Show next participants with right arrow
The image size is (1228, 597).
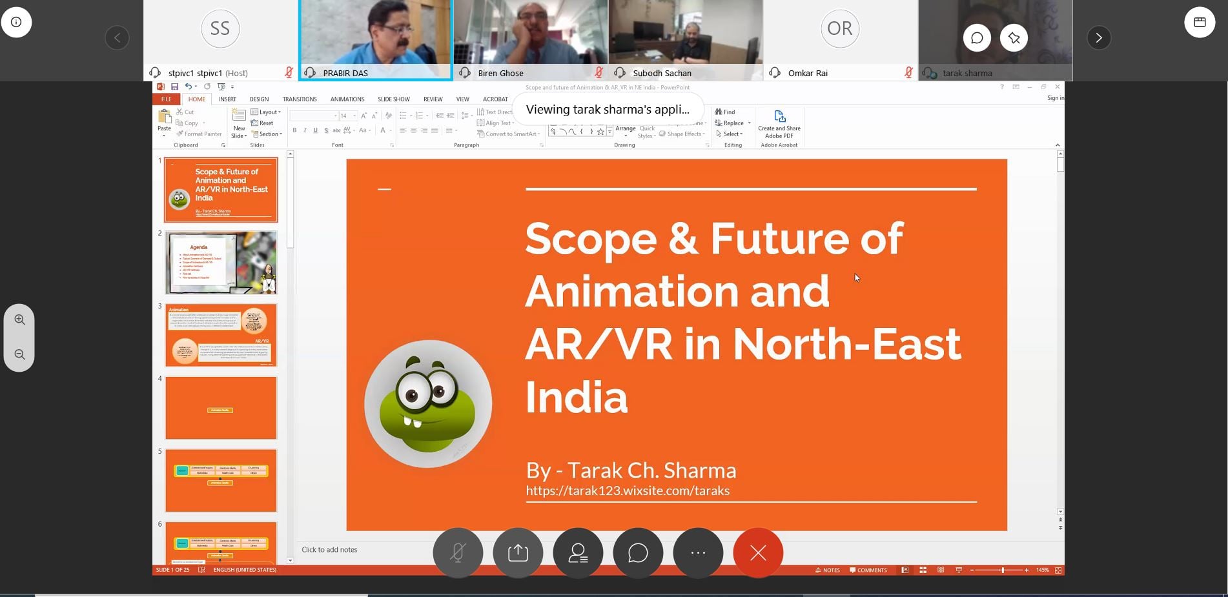[1099, 38]
